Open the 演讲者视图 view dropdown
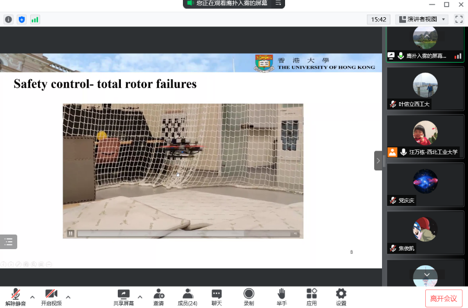Screen dimensions: 468x308 pos(422,19)
